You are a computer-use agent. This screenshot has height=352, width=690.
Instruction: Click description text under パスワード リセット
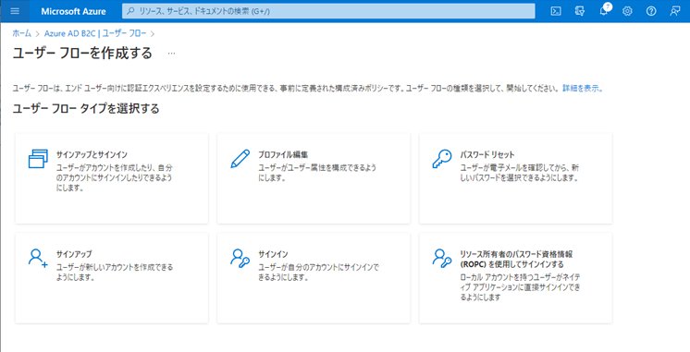pos(519,173)
